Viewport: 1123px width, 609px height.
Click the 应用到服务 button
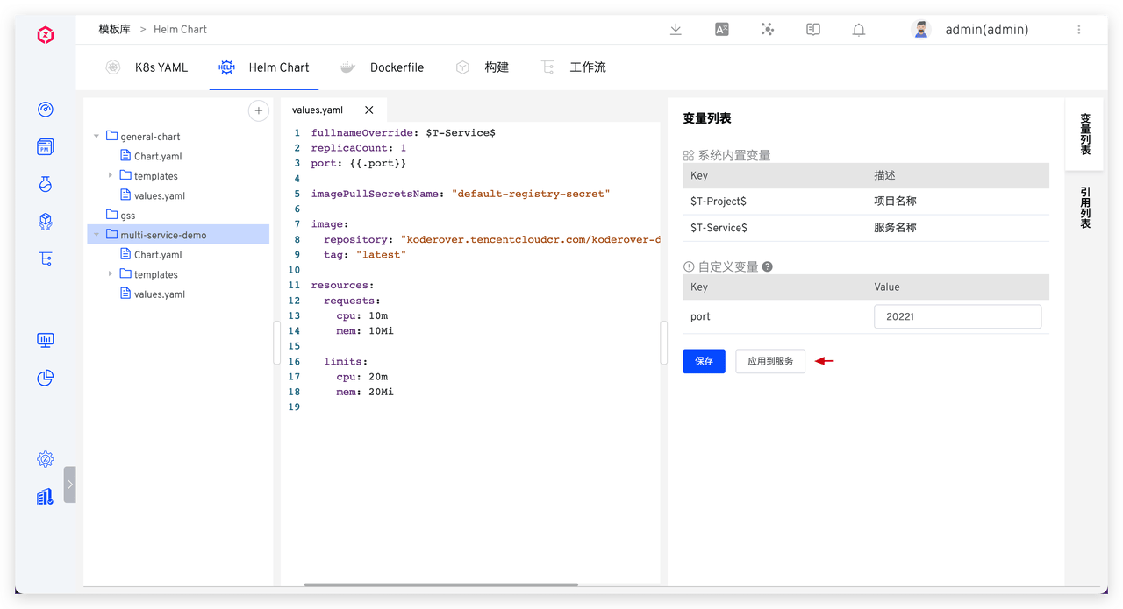770,361
